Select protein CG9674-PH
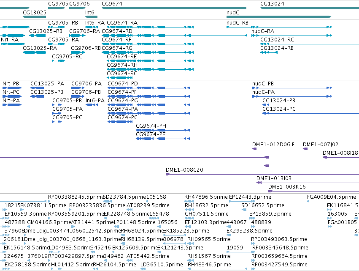 151,126
